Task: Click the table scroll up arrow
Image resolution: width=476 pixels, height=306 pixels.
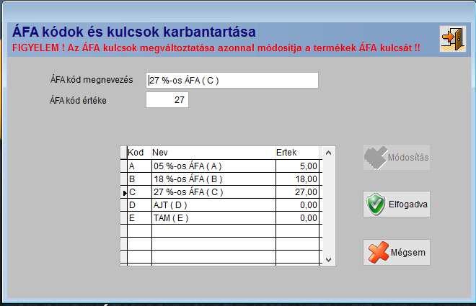Action: [x=328, y=153]
